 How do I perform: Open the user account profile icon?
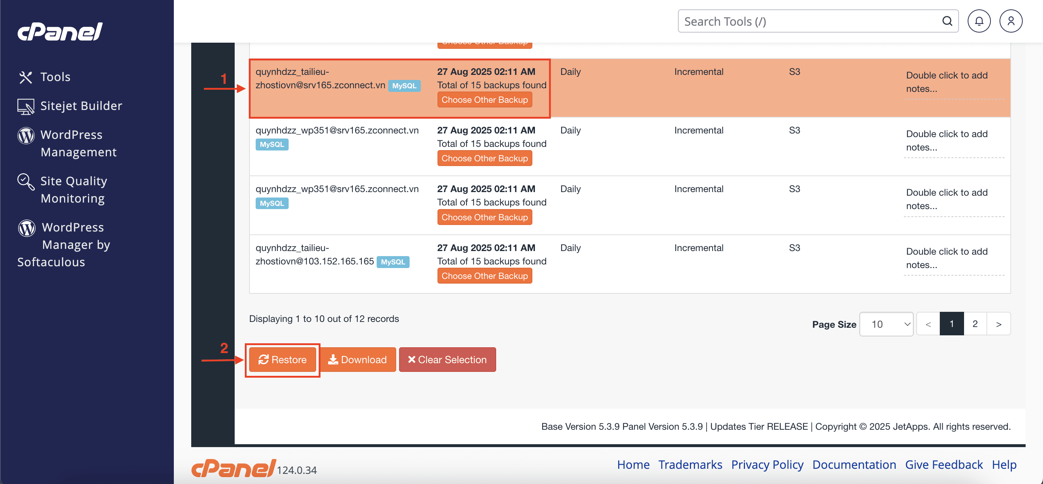click(1011, 21)
